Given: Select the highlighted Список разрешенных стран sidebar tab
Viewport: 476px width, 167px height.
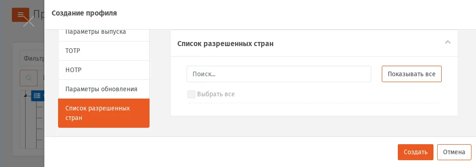Looking at the screenshot, I should click(x=103, y=113).
